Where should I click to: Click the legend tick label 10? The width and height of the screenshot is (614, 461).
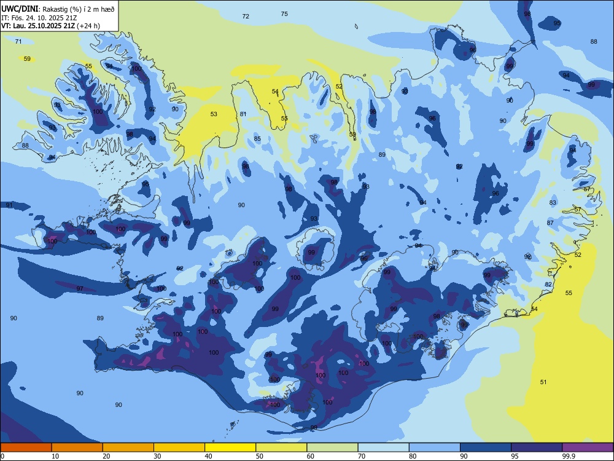(x=55, y=456)
